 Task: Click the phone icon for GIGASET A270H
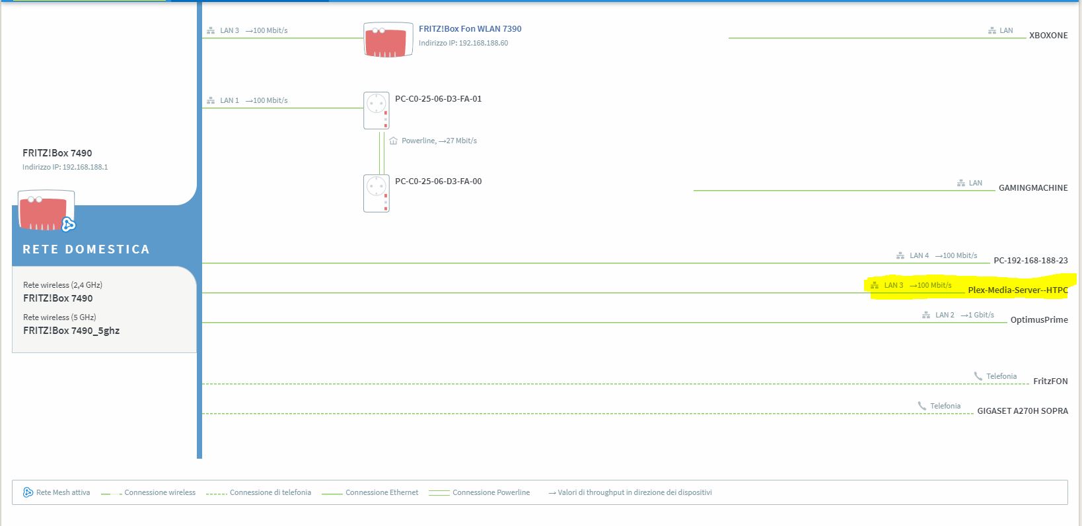(922, 406)
